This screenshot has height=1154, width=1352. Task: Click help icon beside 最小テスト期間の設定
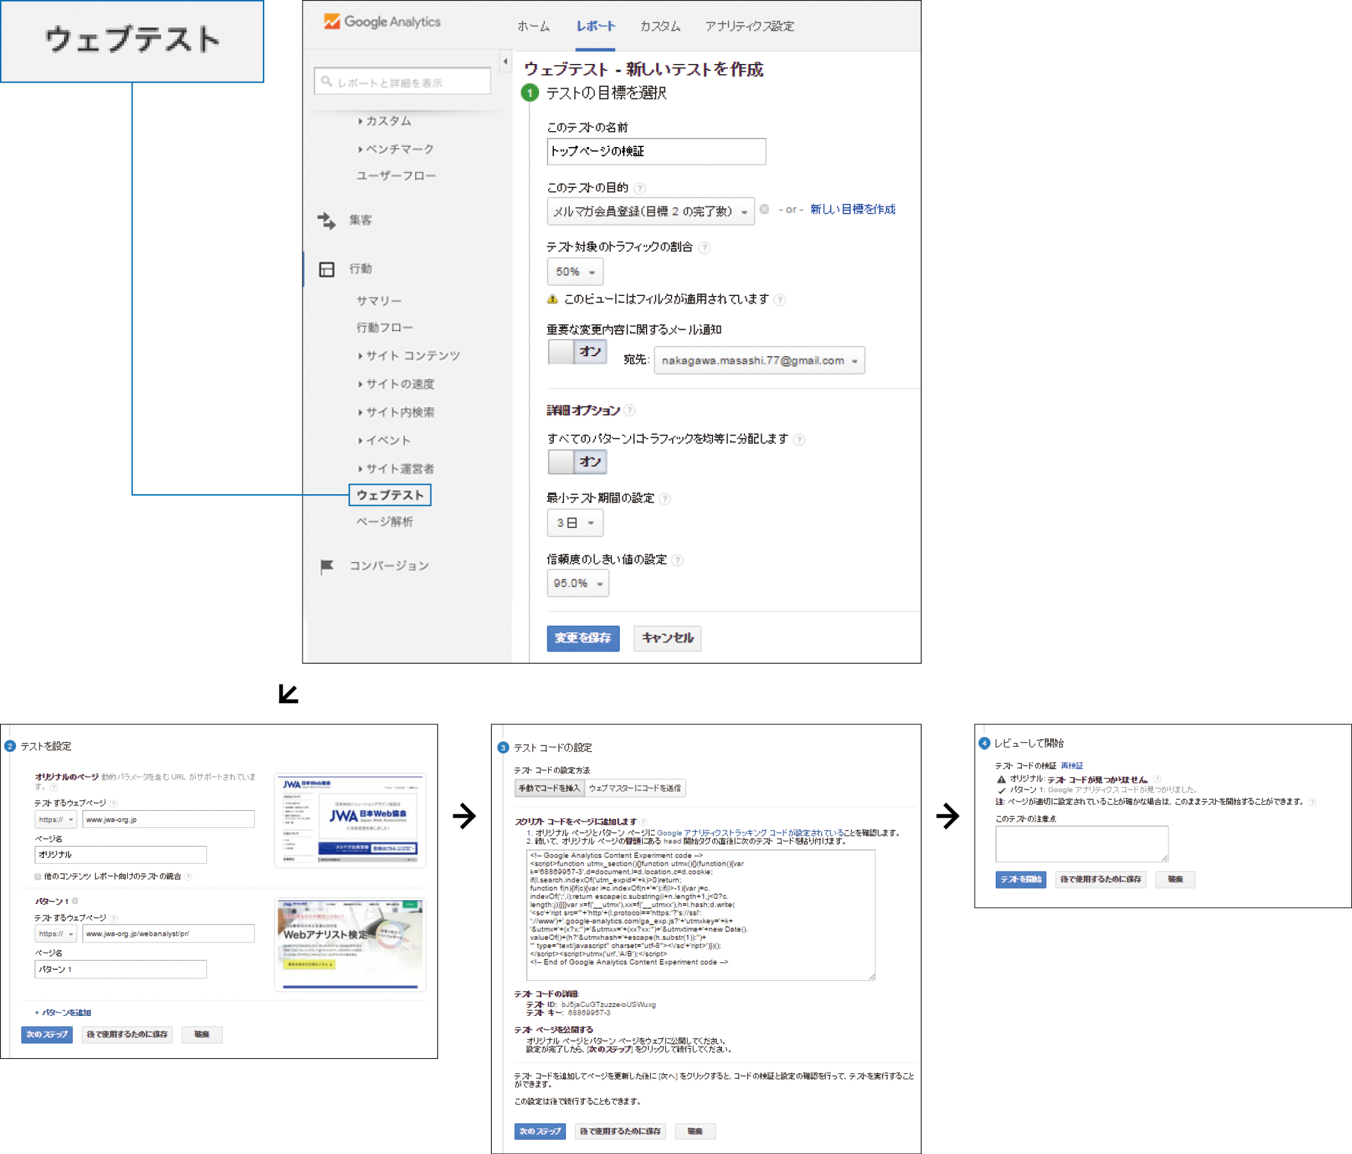point(665,499)
